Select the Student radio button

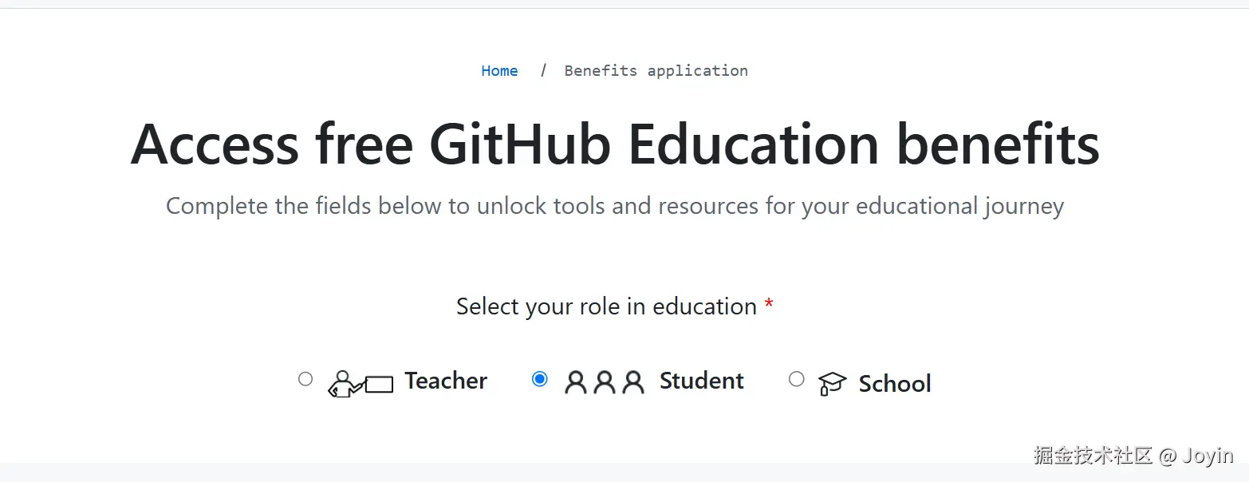click(x=540, y=379)
